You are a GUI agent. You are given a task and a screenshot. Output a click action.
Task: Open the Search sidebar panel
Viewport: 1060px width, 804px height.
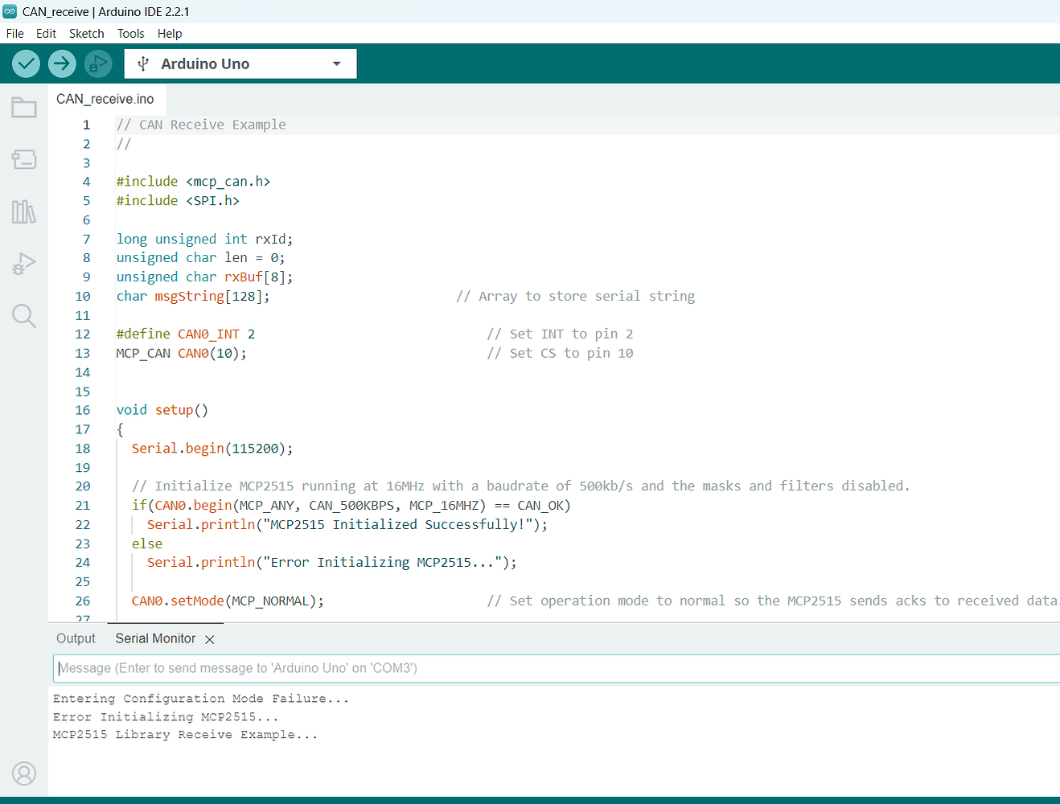(x=23, y=316)
